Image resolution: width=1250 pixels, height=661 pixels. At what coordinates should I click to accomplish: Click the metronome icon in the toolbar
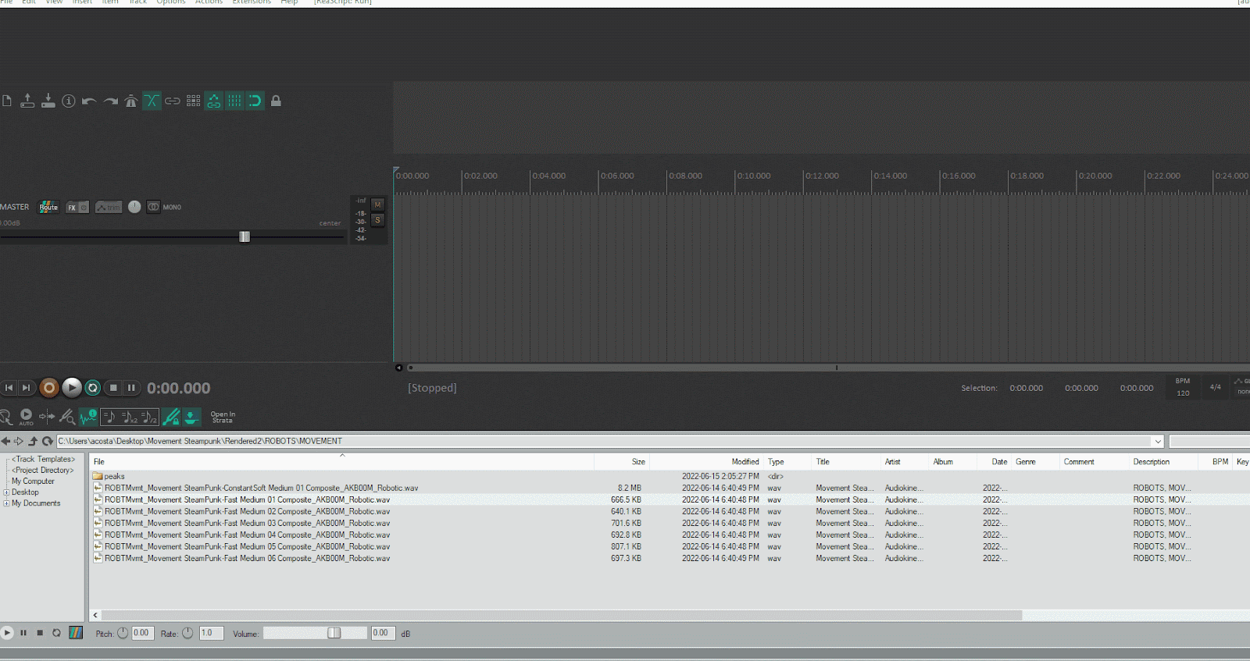point(131,101)
